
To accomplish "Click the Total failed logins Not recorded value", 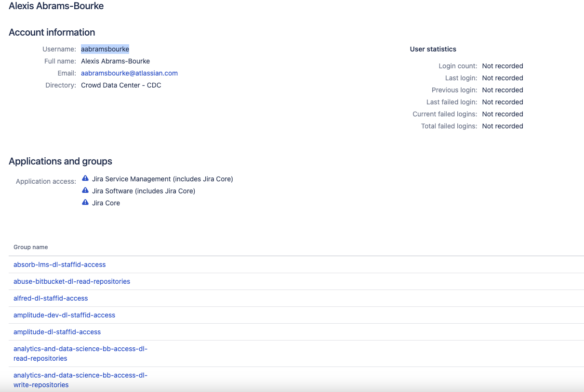I will 503,126.
